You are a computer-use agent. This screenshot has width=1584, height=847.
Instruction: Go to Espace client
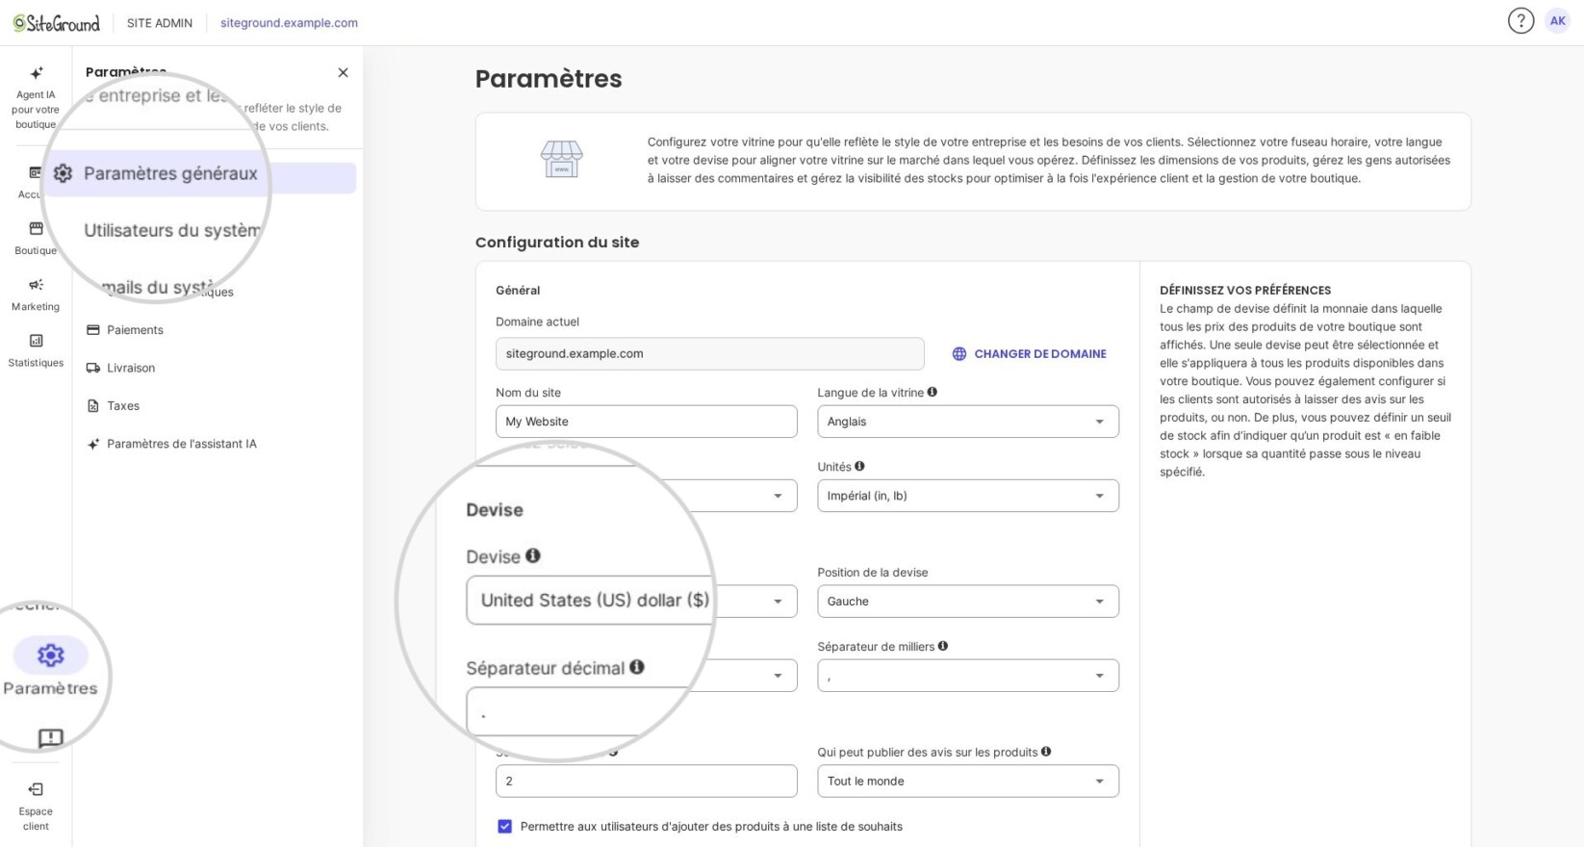(x=36, y=807)
